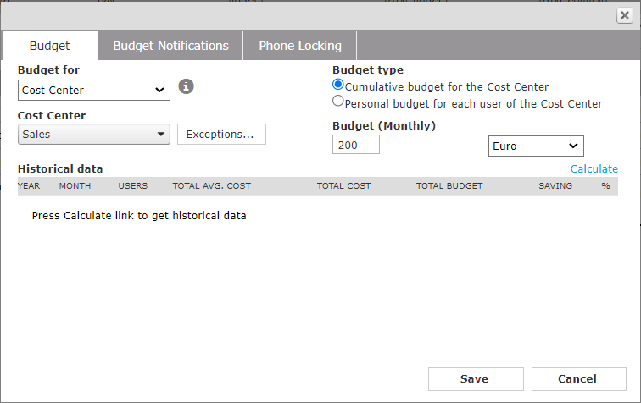Open the Cost Center dropdown showing Sales
This screenshot has width=641, height=403.
tap(93, 134)
